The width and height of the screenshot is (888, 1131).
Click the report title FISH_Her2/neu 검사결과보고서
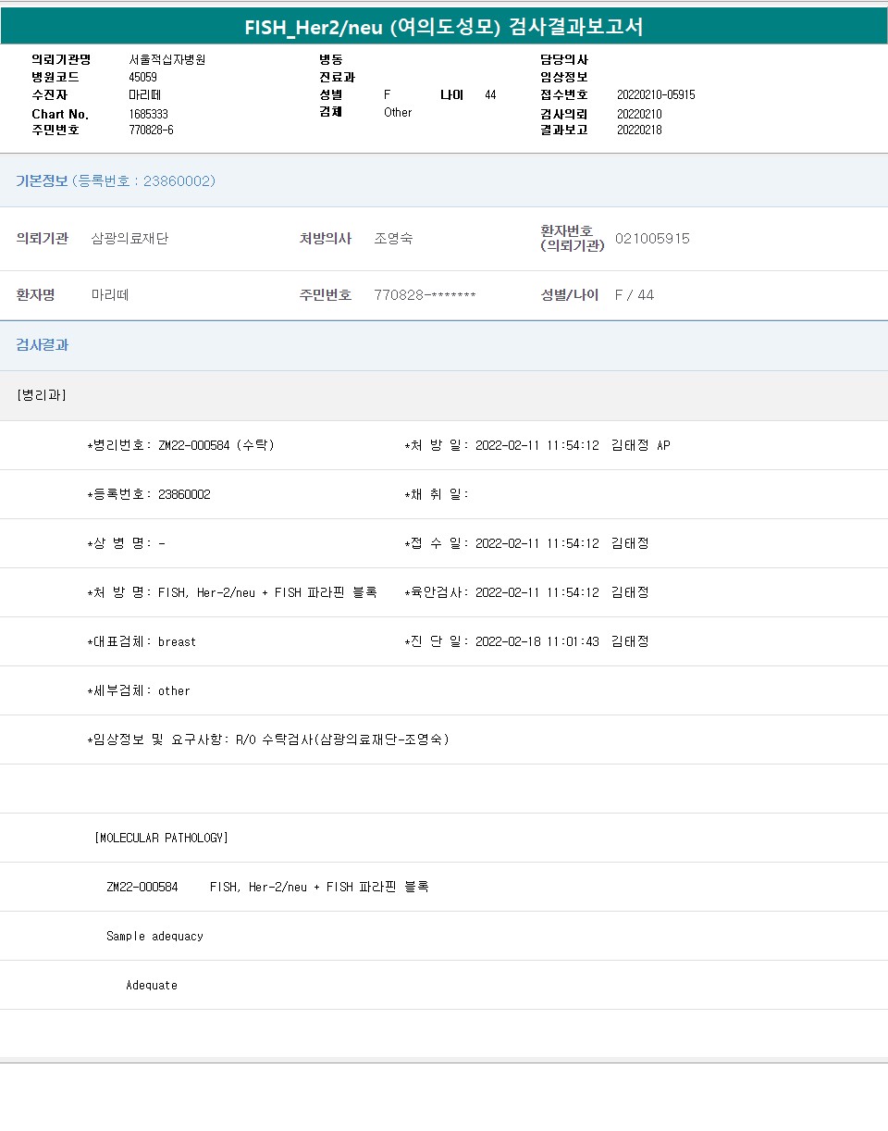tap(443, 27)
